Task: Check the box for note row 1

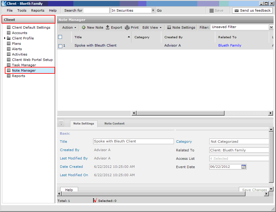Action: [60, 46]
